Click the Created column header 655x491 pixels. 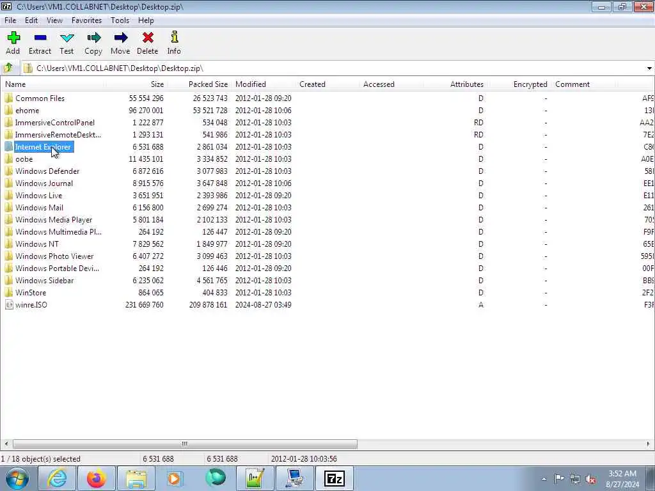(x=327, y=84)
